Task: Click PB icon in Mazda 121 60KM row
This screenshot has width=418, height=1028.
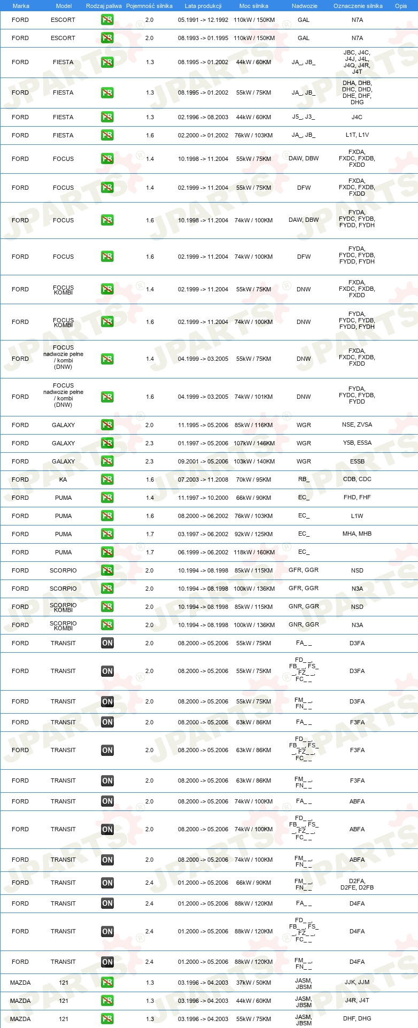Action: click(107, 1001)
